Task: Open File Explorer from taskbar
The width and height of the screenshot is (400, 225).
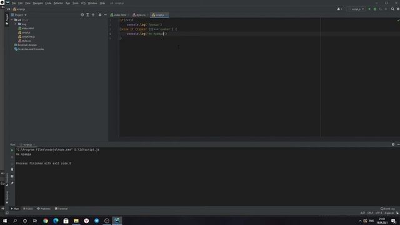Action: click(x=76, y=221)
